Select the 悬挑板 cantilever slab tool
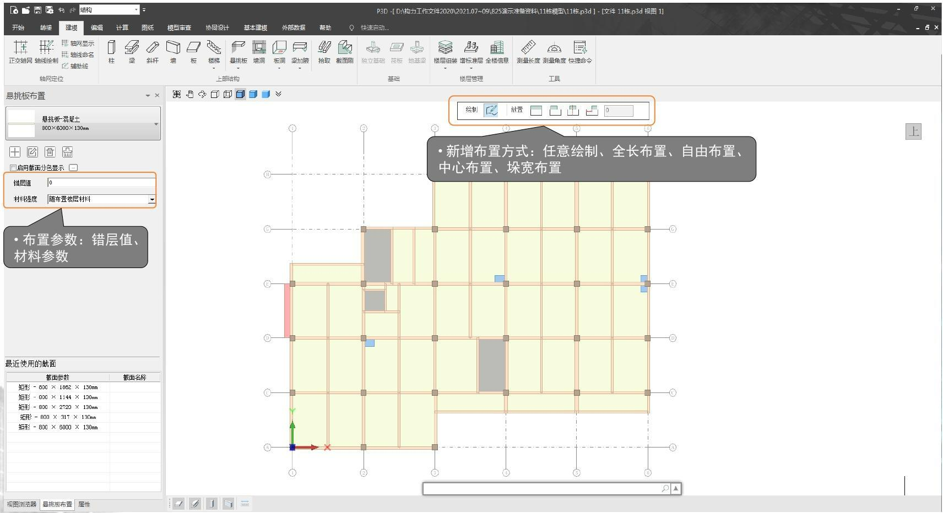Screen dimensions: 943x513 pyautogui.click(x=238, y=52)
